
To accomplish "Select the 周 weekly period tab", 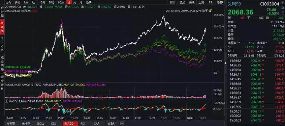I will click(x=75, y=2).
